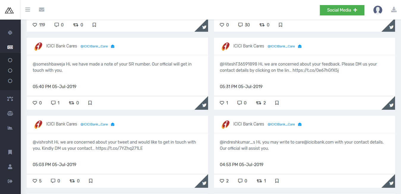Click the Twitter corner badge on the @indreshkumar_s tweet
Image resolution: width=401 pixels, height=194 pixels.
pos(391,183)
